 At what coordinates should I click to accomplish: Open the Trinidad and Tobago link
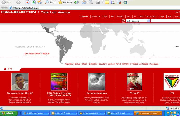(140, 64)
